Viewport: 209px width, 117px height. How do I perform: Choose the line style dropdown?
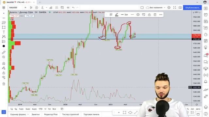pyautogui.click(x=132, y=15)
